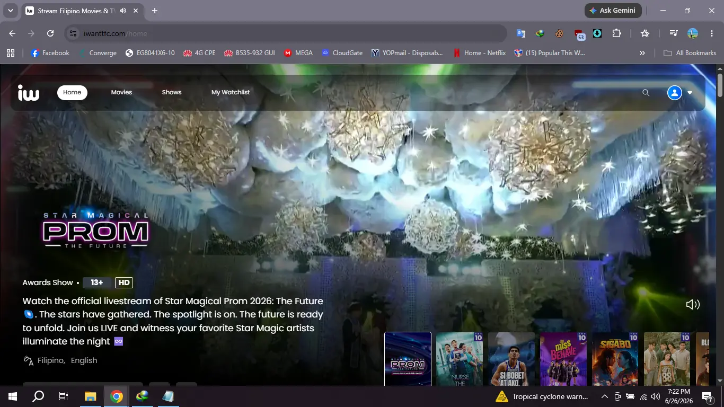
Task: Click the Star Magical Prom title logo
Action: point(96,231)
